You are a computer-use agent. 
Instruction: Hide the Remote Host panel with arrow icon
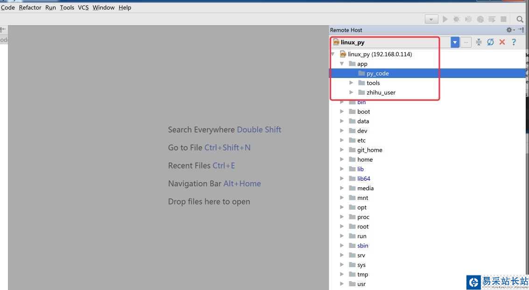tap(521, 30)
